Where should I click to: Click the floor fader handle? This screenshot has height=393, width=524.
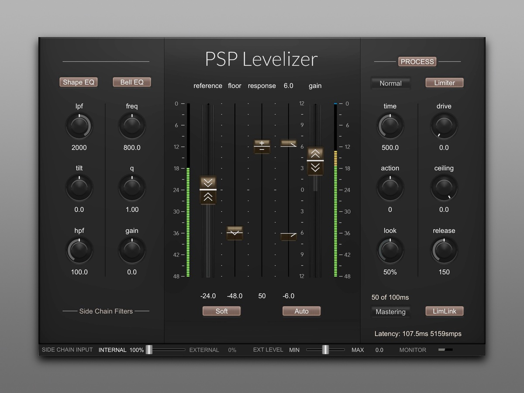pos(235,233)
